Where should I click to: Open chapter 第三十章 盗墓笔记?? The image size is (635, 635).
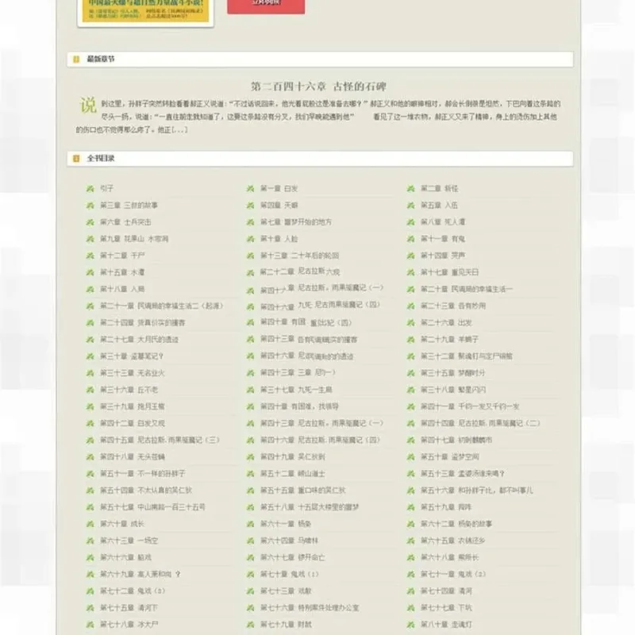coord(132,356)
